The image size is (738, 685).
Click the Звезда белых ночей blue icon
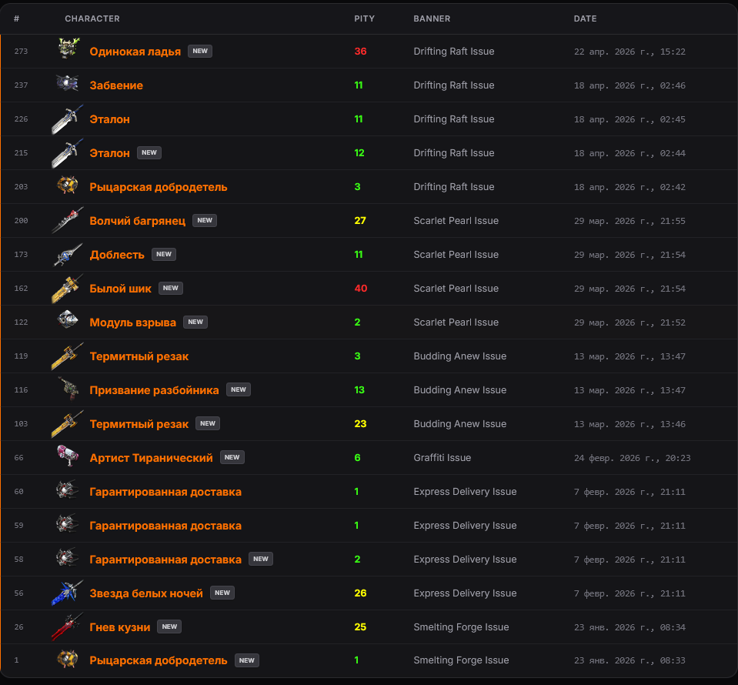67,592
